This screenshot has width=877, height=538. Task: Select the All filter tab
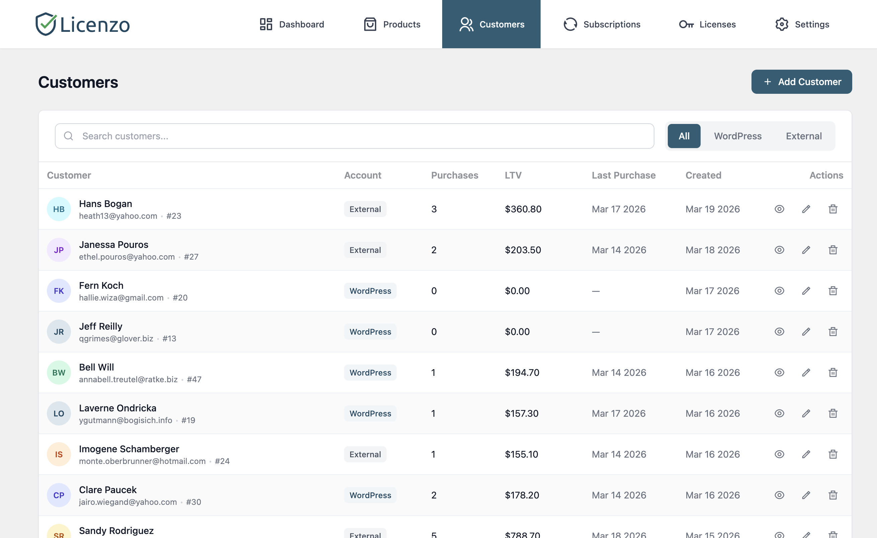point(684,136)
